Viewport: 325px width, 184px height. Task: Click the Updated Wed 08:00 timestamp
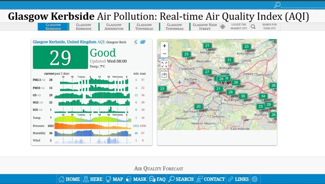pyautogui.click(x=108, y=61)
